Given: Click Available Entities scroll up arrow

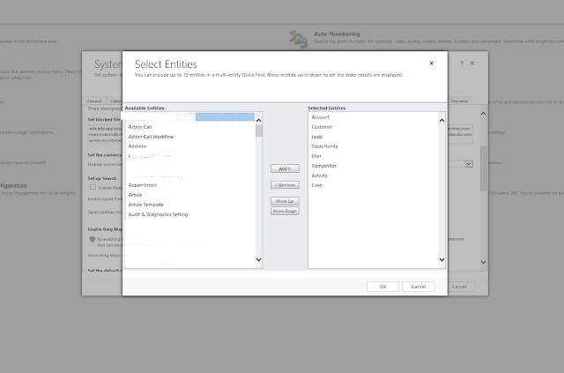Looking at the screenshot, I should [x=258, y=120].
